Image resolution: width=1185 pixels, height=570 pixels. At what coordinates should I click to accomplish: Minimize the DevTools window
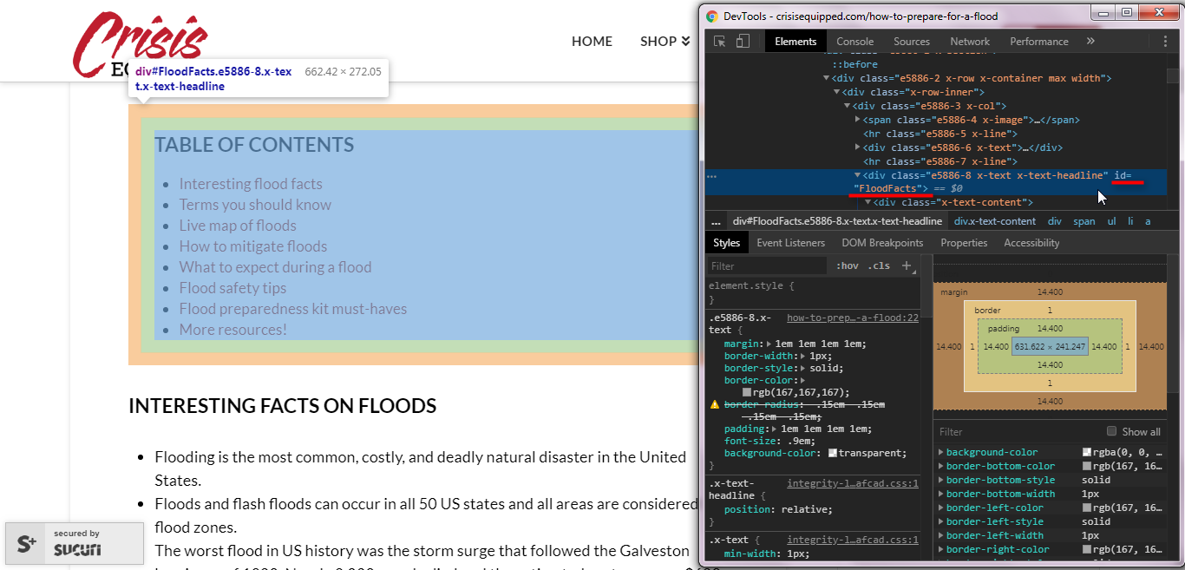(x=1103, y=12)
